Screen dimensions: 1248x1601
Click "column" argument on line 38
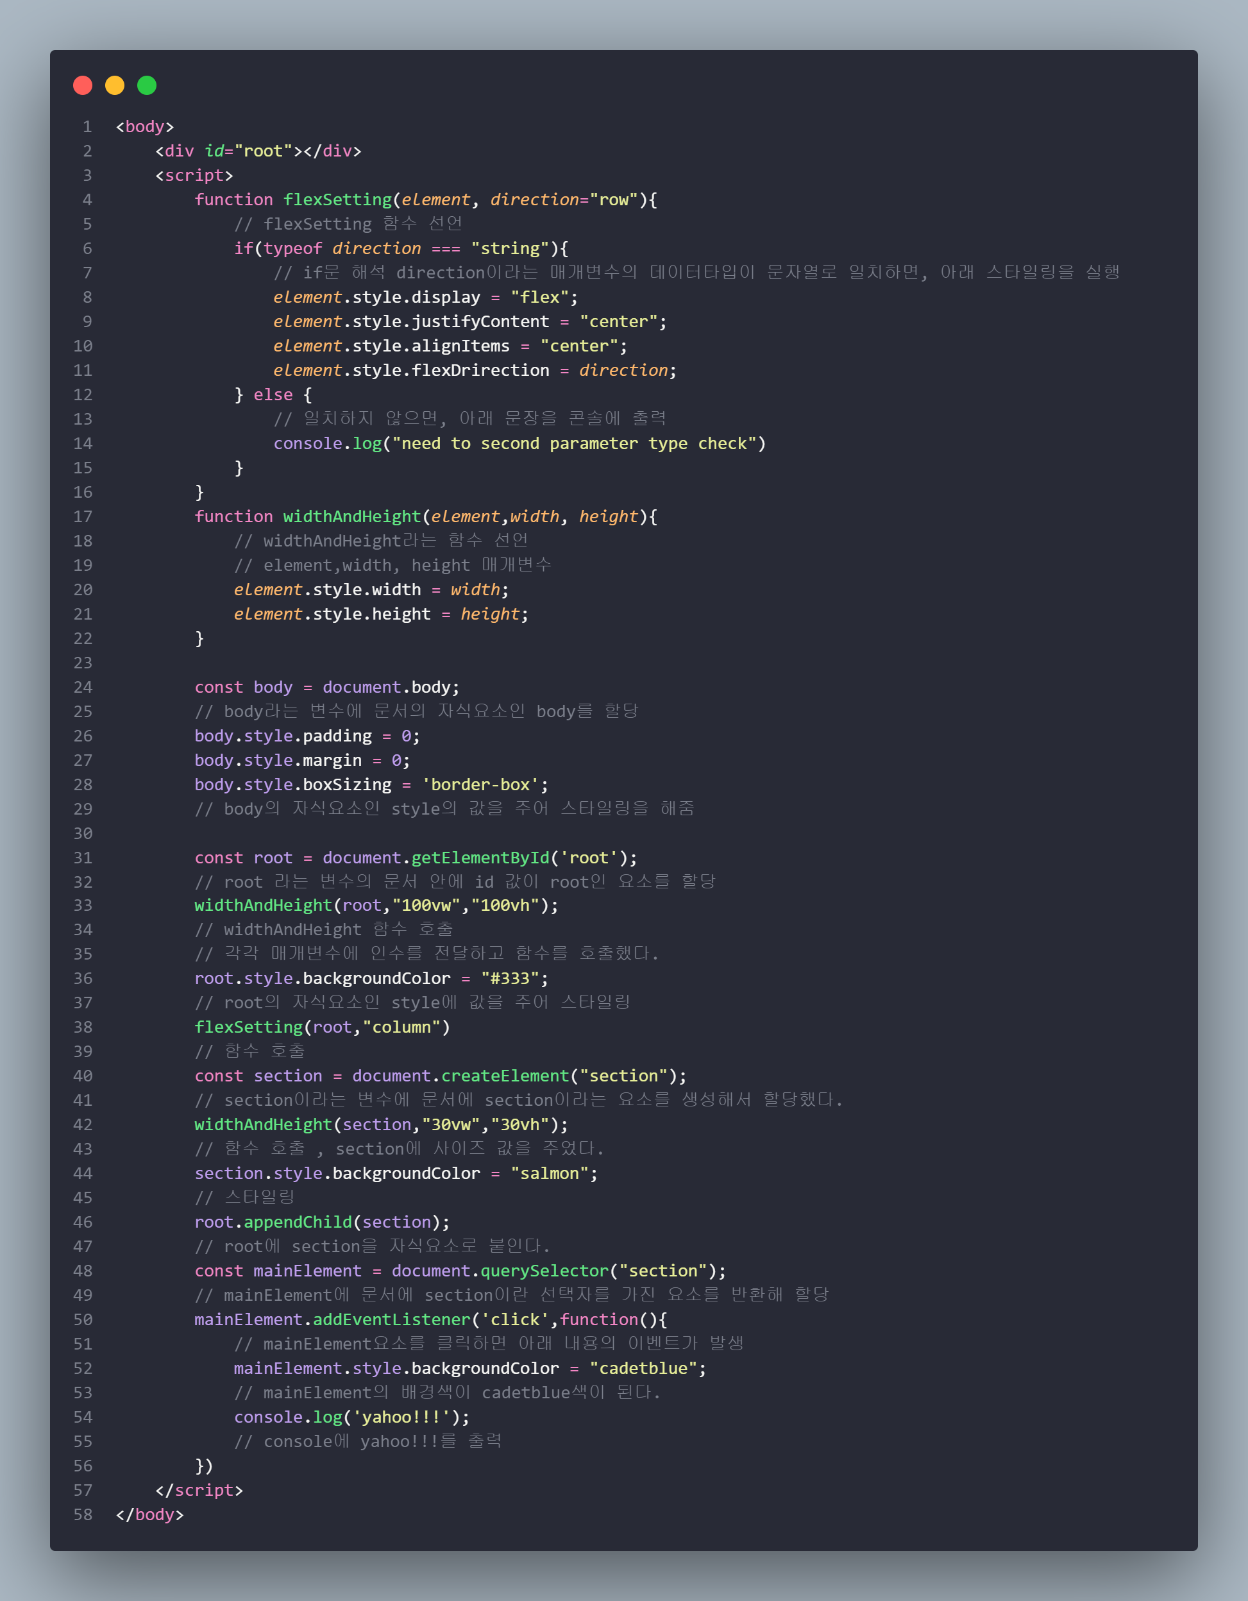(401, 1027)
